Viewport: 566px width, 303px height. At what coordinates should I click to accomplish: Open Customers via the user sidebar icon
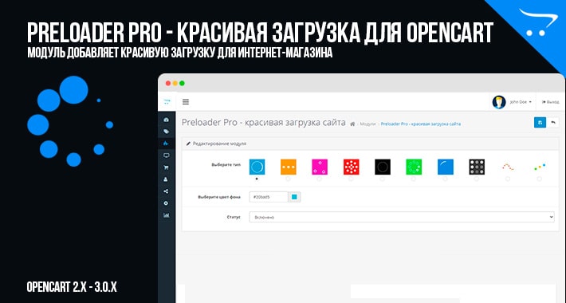(x=166, y=179)
